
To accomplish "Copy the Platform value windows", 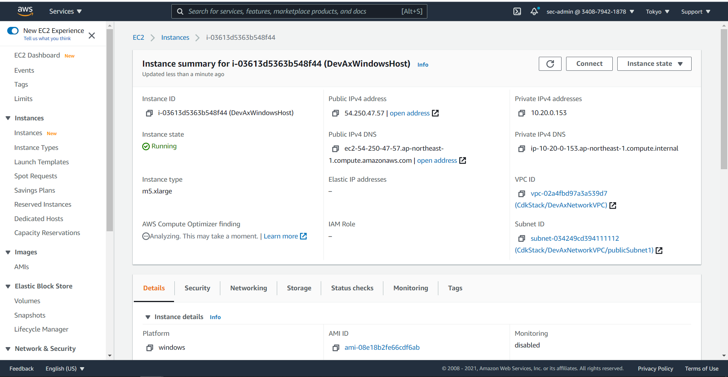I will click(150, 347).
